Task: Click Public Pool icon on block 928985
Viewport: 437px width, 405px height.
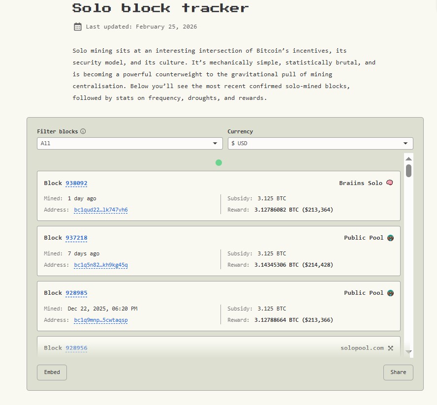Action: click(390, 293)
